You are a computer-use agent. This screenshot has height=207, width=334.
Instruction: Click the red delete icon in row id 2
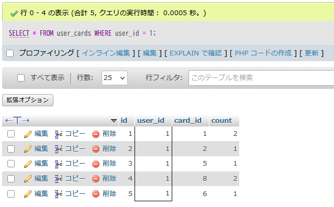pos(96,149)
